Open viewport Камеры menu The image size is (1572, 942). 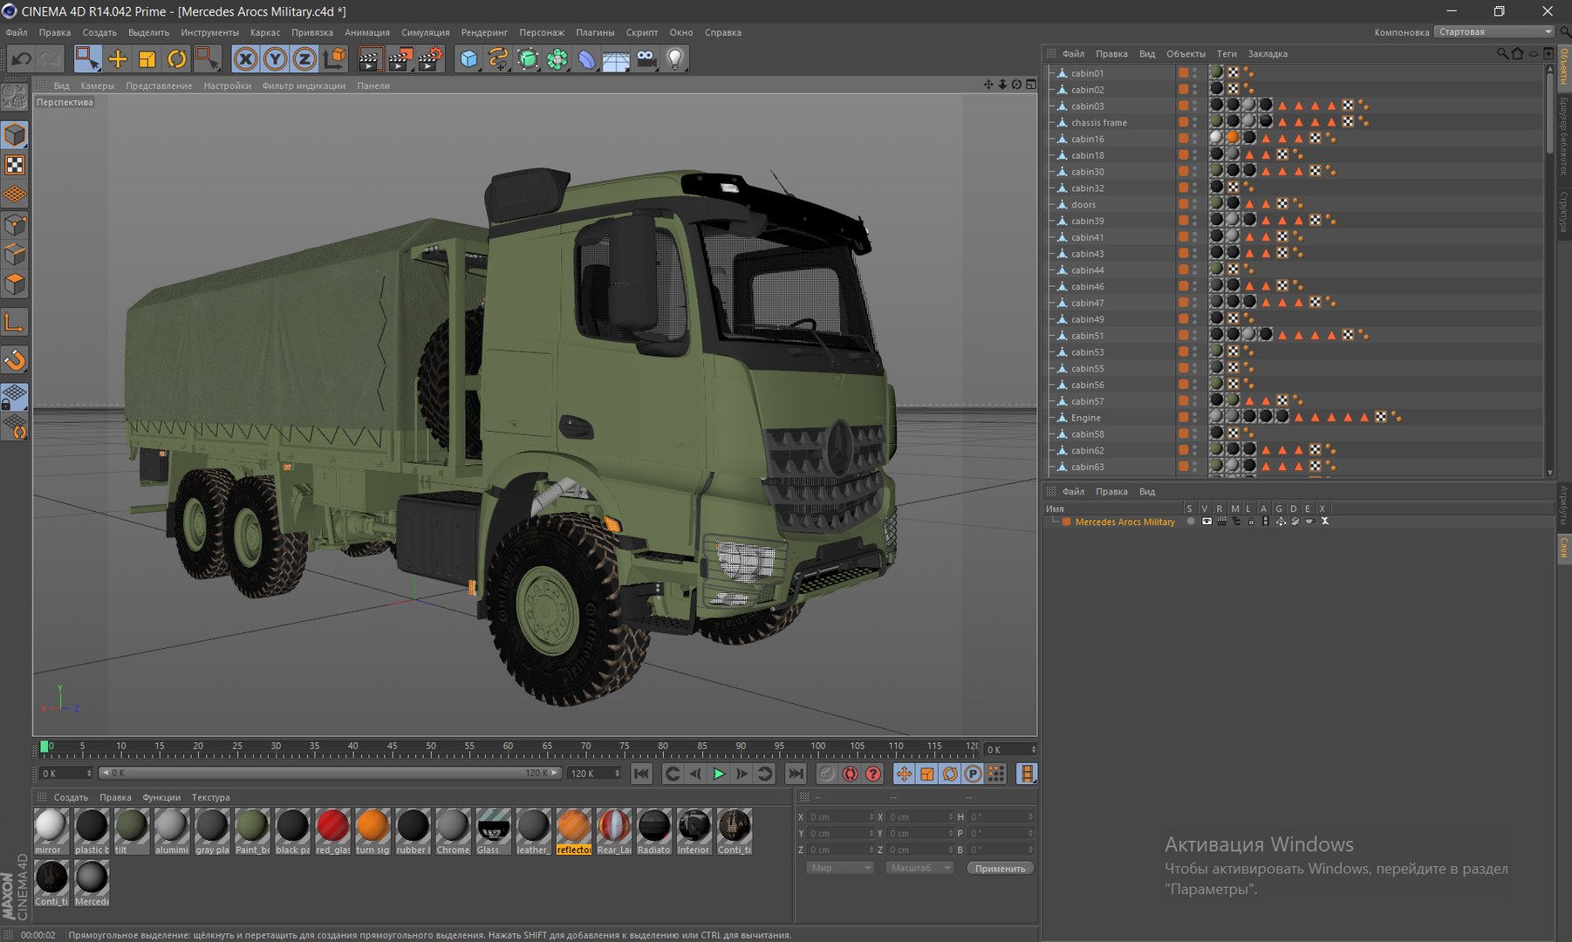pos(97,85)
